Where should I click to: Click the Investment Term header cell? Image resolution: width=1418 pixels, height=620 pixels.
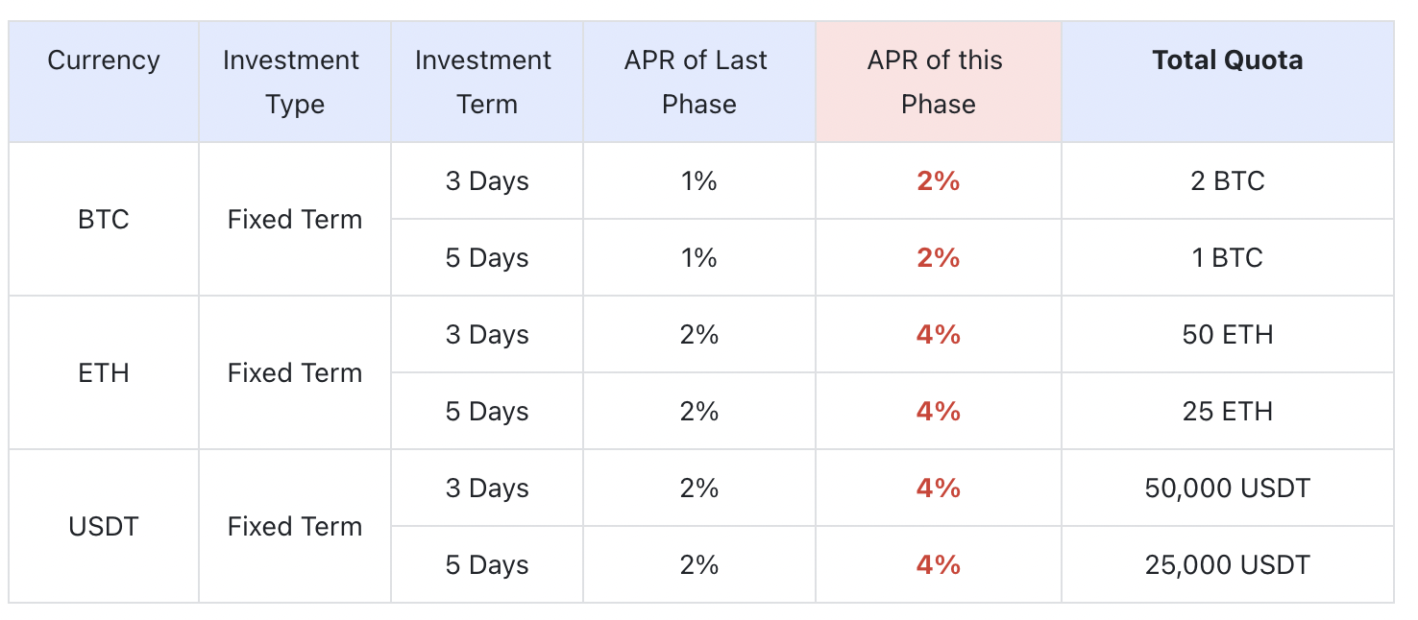(486, 83)
